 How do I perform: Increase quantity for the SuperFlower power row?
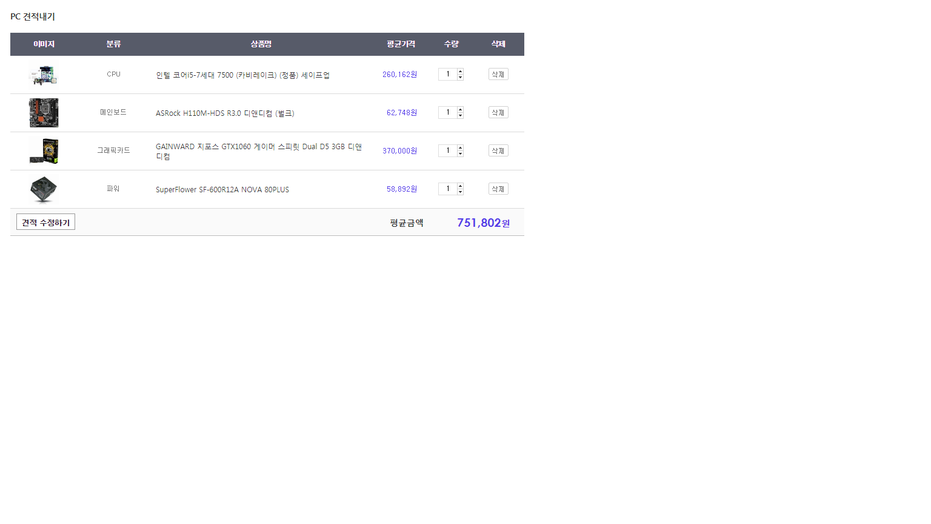460,186
